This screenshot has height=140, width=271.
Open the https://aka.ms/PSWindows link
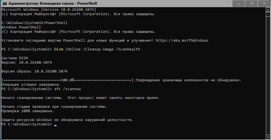[x=182, y=41]
